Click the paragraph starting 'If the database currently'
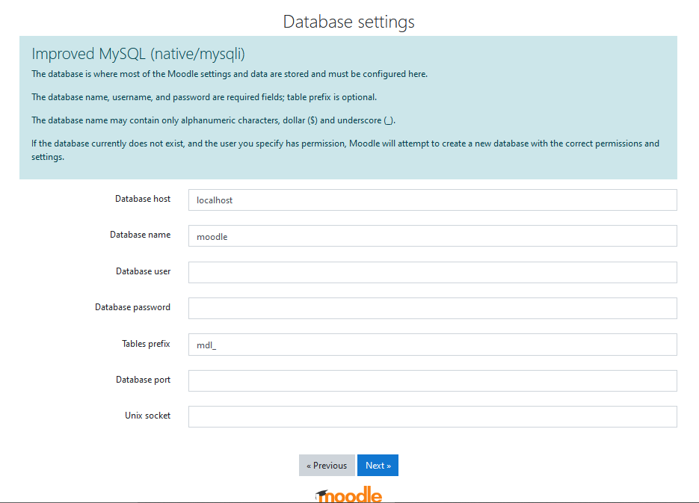Viewport: 699px width, 503px height. [345, 150]
